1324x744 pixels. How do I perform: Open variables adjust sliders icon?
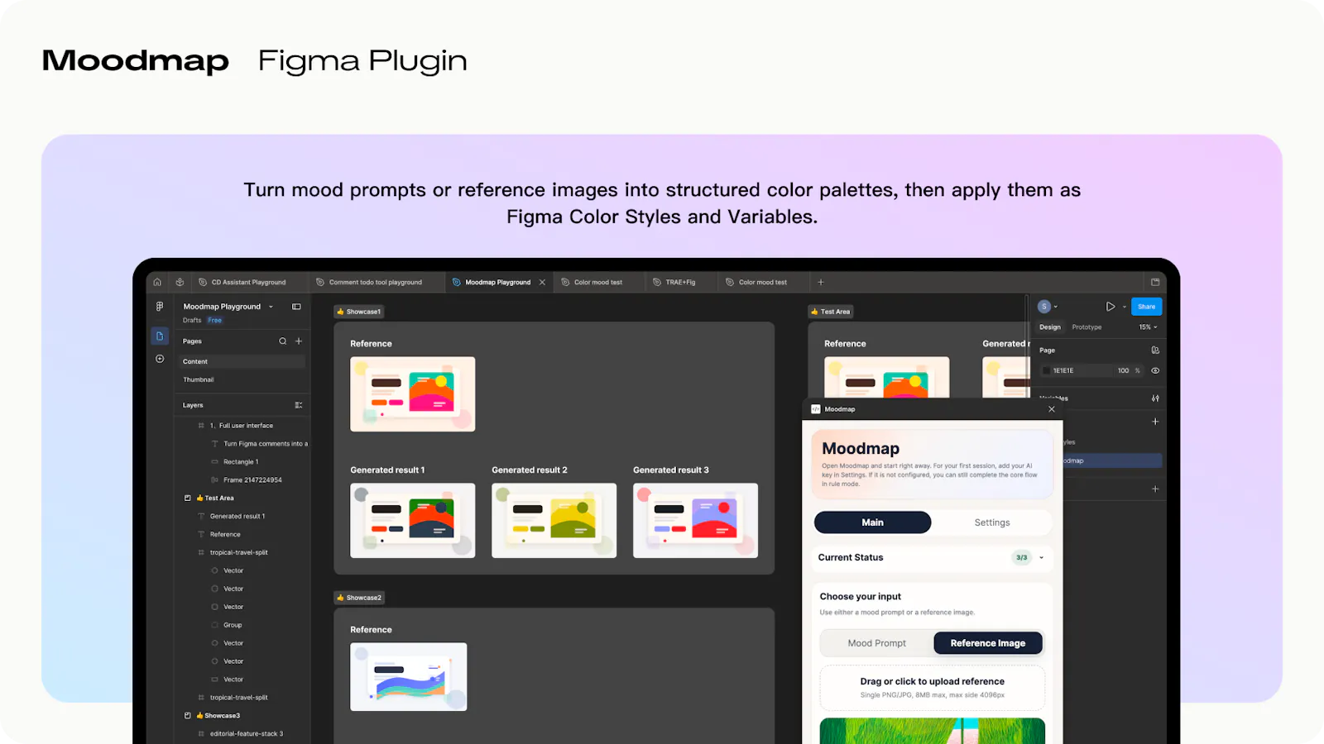pyautogui.click(x=1155, y=398)
